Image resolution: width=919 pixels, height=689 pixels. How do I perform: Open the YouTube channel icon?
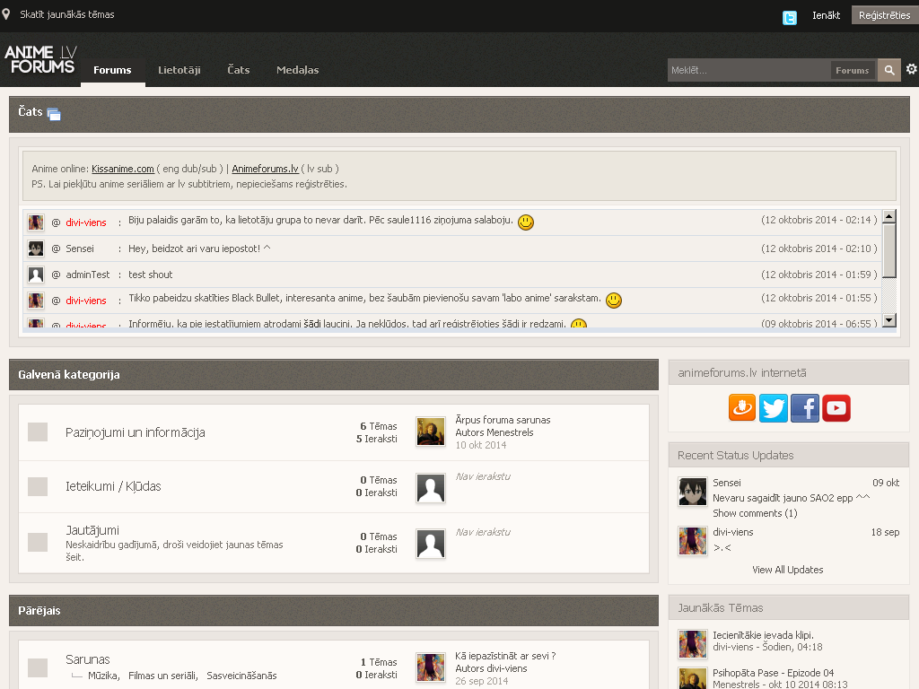(x=836, y=408)
